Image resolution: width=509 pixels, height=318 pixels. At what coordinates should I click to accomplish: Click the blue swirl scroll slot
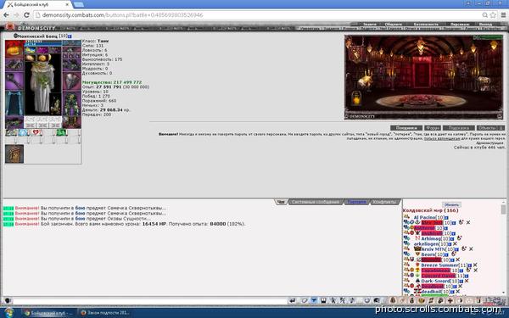click(23, 132)
